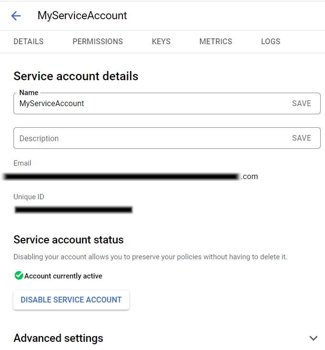
Task: Click the MyServiceAccount page title
Action: pos(82,16)
